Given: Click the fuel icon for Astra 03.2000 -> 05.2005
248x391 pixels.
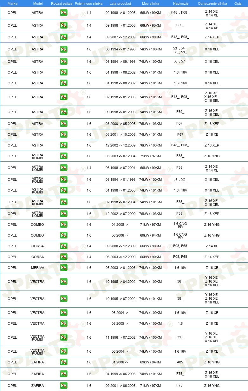Looking at the screenshot, I should [63, 124].
